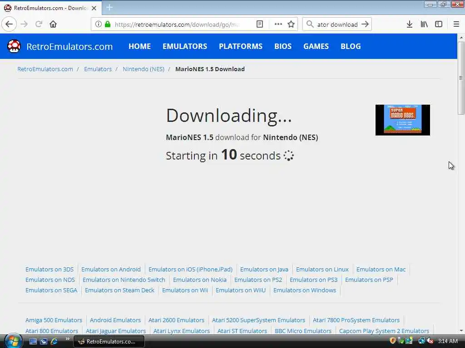The height and width of the screenshot is (348, 465).
Task: Open Emulators on Android link
Action: (111, 269)
